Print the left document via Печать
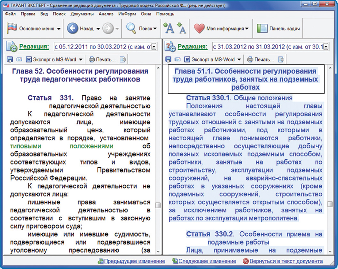This screenshot has height=269, width=338. pos(102,59)
